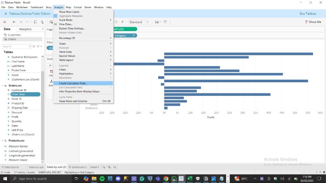
Task: Click the Data pane scrollbar down arrow
Action: [43, 162]
